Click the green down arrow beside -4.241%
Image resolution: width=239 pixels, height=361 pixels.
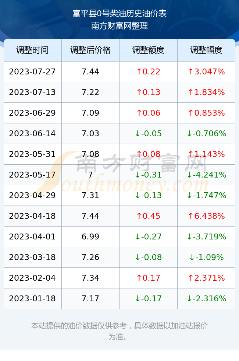pos(189,175)
